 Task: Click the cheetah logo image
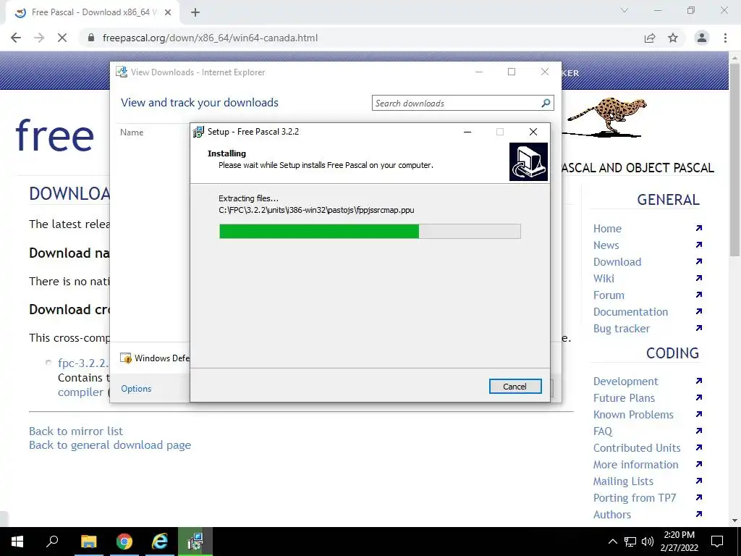(606, 117)
